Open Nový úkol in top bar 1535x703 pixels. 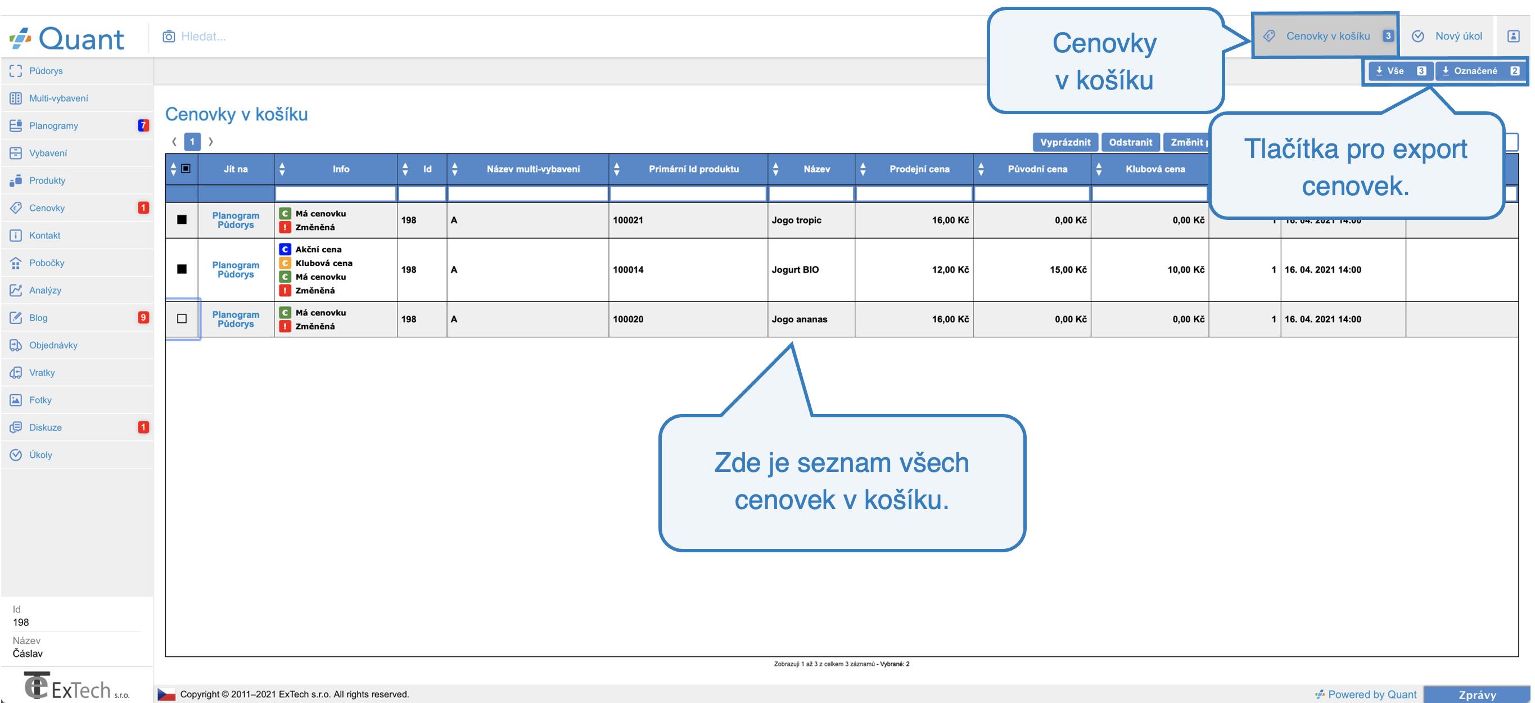[1447, 36]
